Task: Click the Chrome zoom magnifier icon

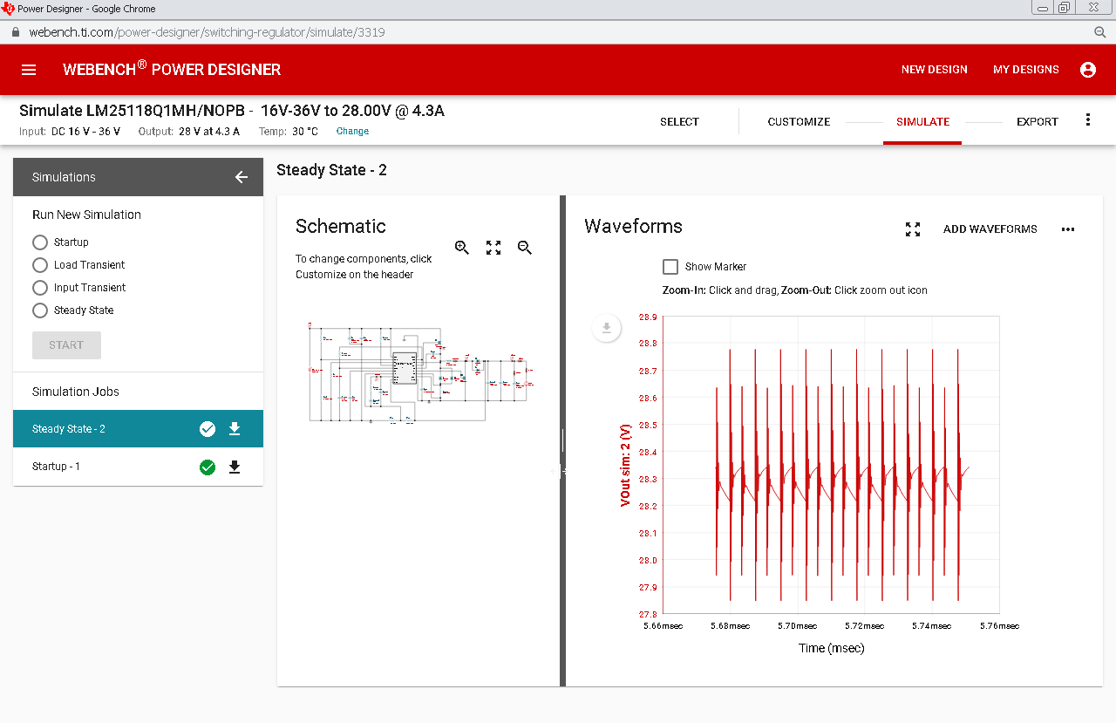Action: pos(1100,32)
